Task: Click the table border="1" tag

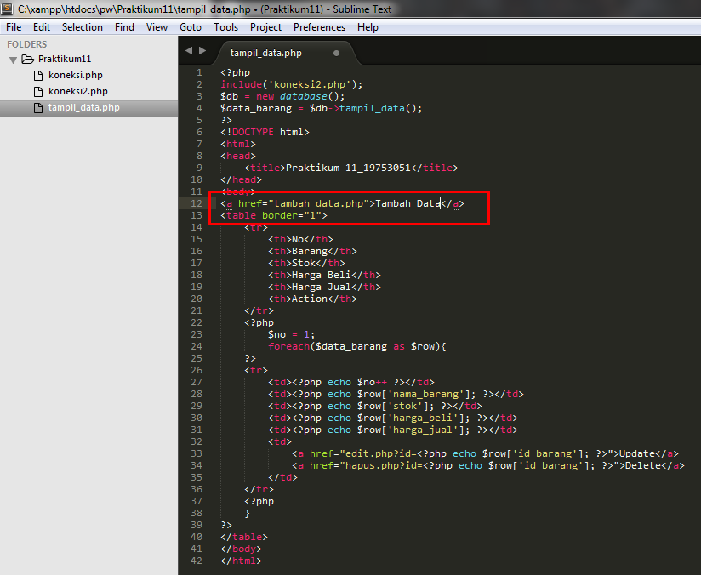Action: click(x=274, y=215)
